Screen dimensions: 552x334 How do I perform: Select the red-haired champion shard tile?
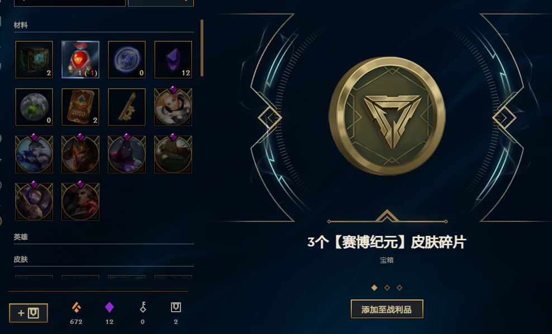[80, 201]
